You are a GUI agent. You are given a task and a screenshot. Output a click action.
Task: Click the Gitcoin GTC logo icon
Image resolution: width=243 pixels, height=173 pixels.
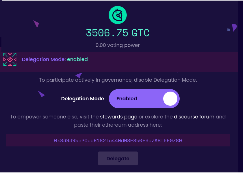117,15
